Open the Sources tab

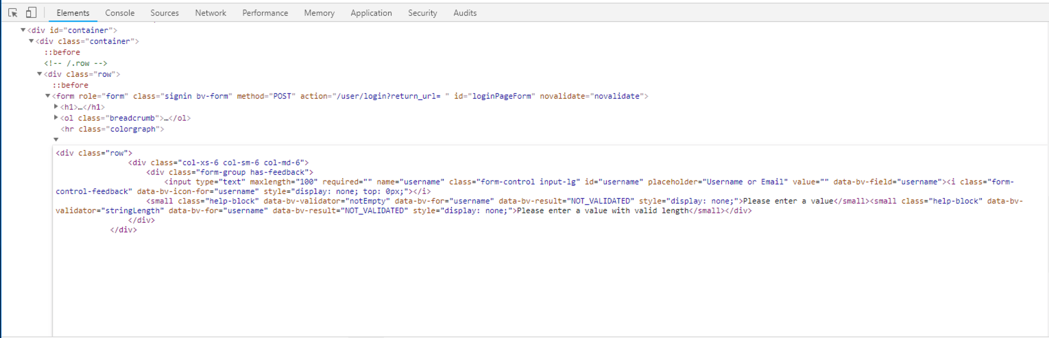(165, 13)
